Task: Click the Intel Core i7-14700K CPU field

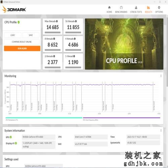Action: pos(91,137)
